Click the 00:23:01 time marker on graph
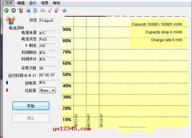This screenshot has height=138, width=192. pos(88,120)
